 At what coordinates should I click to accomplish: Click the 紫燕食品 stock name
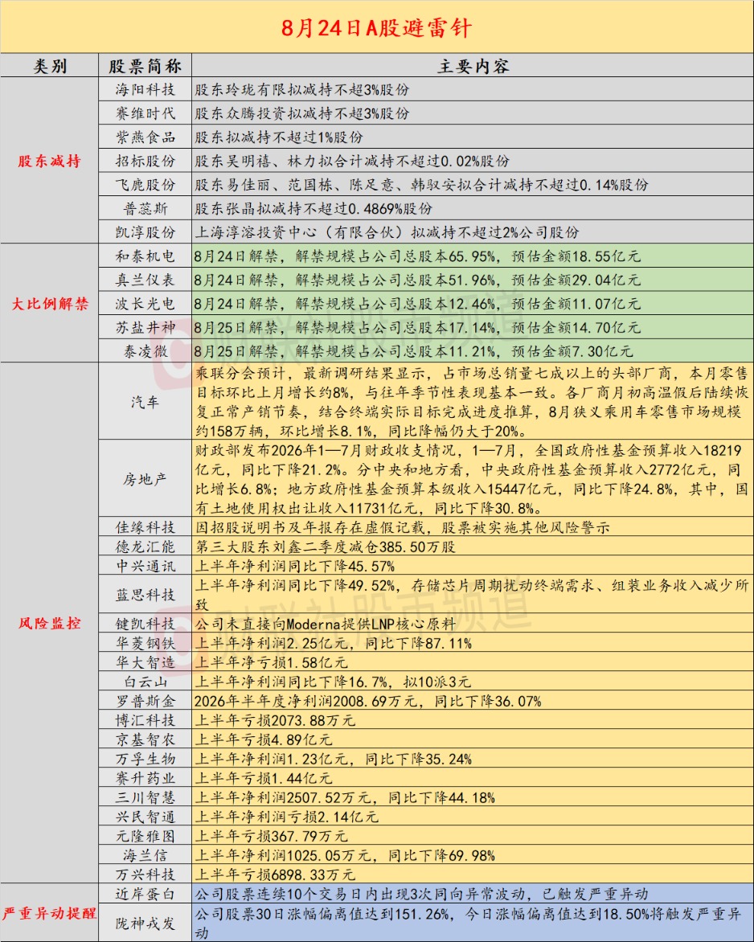click(145, 137)
